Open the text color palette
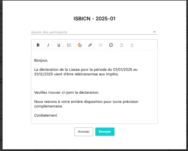This screenshot has width=188, height=151. pyautogui.click(x=80, y=45)
